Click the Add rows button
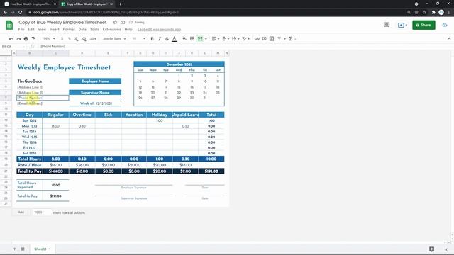Screen dimensions: 454x255 [21, 212]
